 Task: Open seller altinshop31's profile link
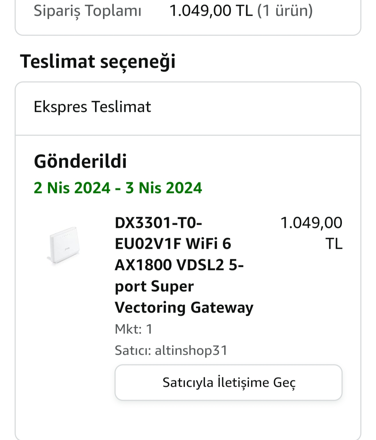click(x=191, y=350)
